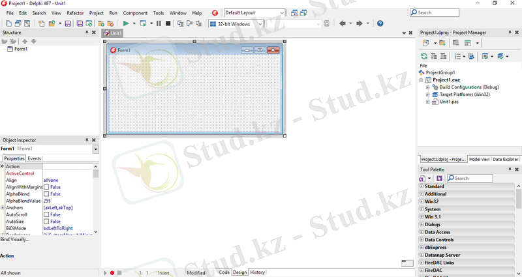
Task: Start macro recording with red circle
Action: click(x=112, y=272)
